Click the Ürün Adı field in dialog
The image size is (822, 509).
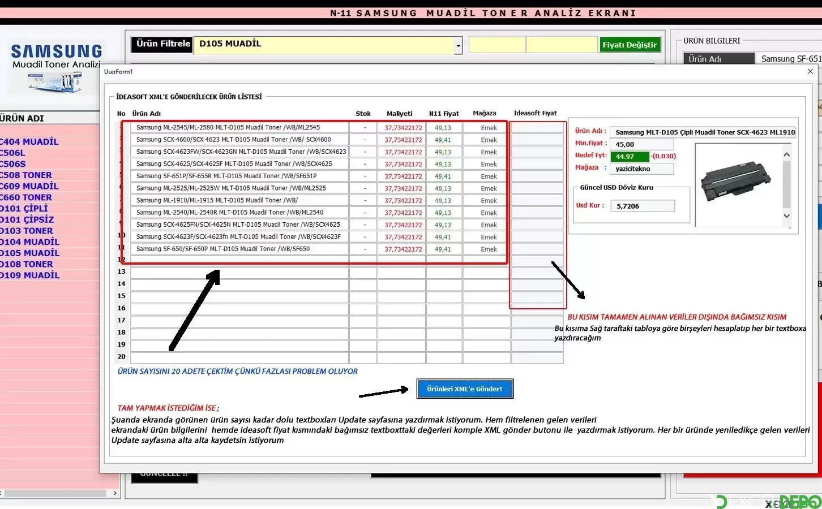703,132
